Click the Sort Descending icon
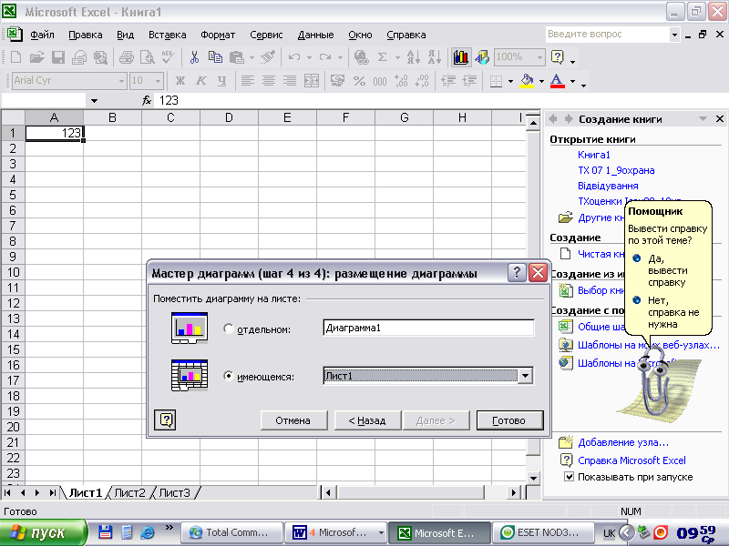Viewport: 729px width, 546px height. 435,57
